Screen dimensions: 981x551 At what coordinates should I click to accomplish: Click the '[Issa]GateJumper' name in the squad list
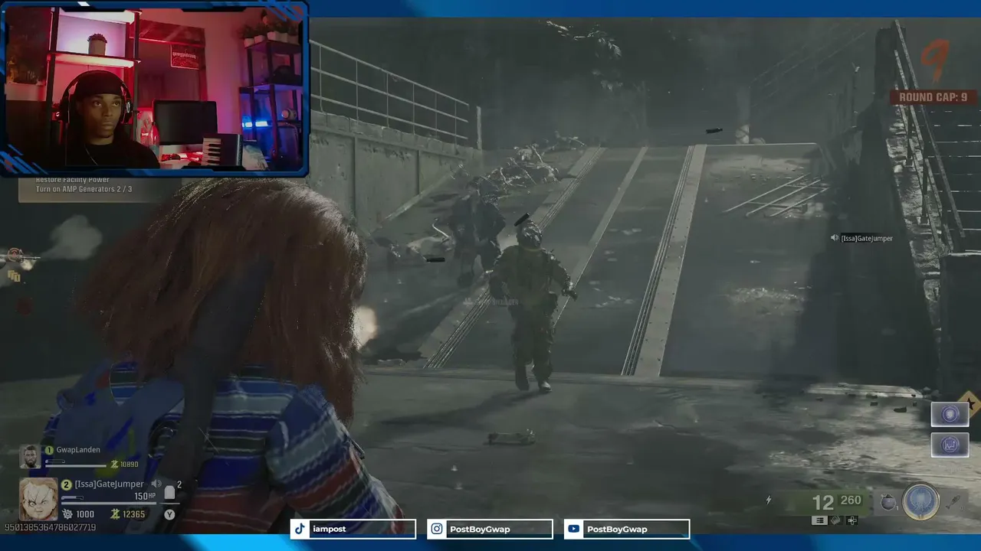click(x=110, y=484)
